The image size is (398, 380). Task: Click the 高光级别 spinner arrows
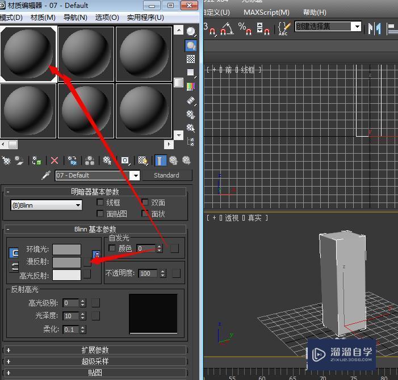(x=82, y=303)
